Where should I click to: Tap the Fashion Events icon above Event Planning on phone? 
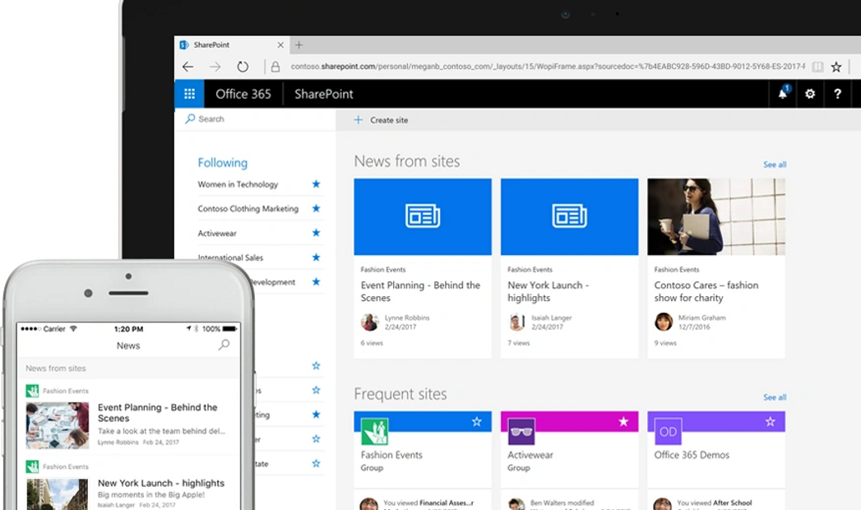tap(32, 391)
